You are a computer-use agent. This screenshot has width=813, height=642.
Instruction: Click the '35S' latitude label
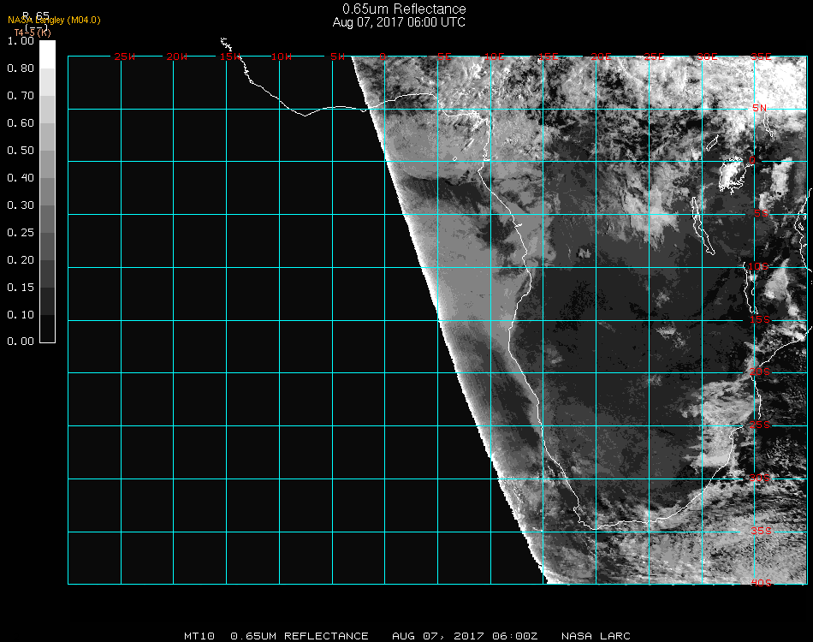tap(761, 531)
